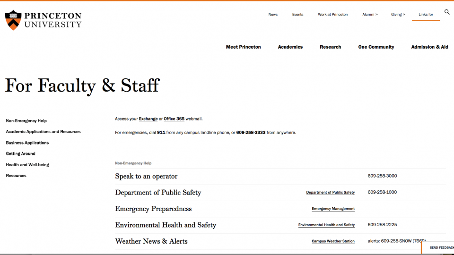The height and width of the screenshot is (255, 454).
Task: Expand the Alumni dropdown menu
Action: click(x=370, y=15)
